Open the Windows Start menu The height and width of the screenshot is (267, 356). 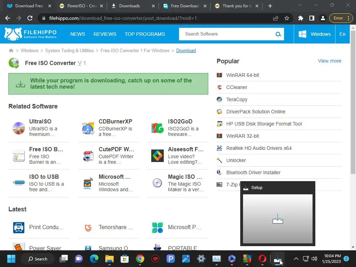pos(11,259)
